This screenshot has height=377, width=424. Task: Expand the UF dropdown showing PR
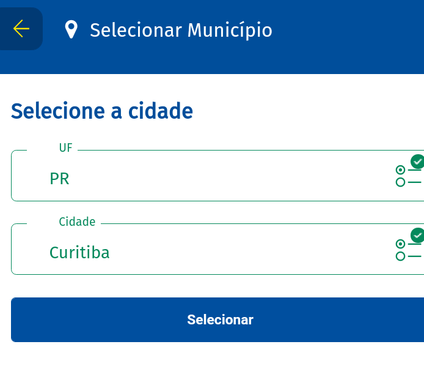click(x=217, y=176)
